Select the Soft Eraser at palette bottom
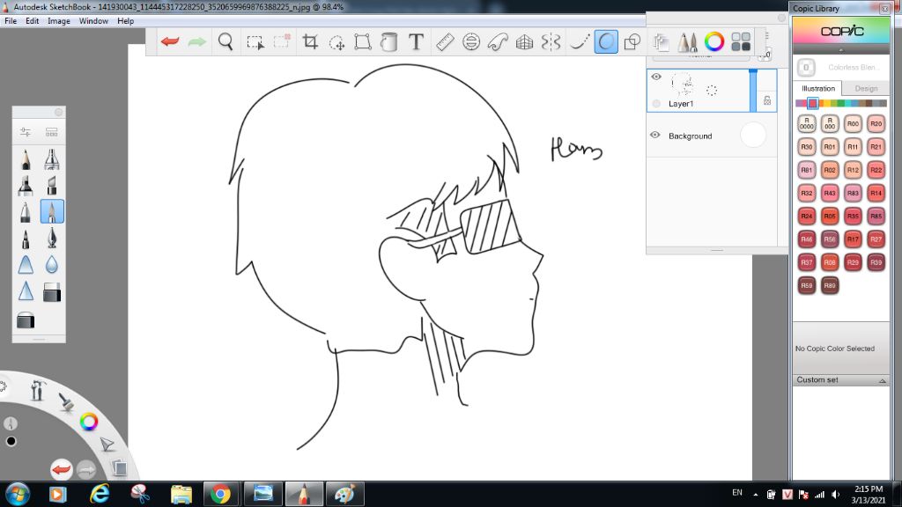 pyautogui.click(x=26, y=320)
